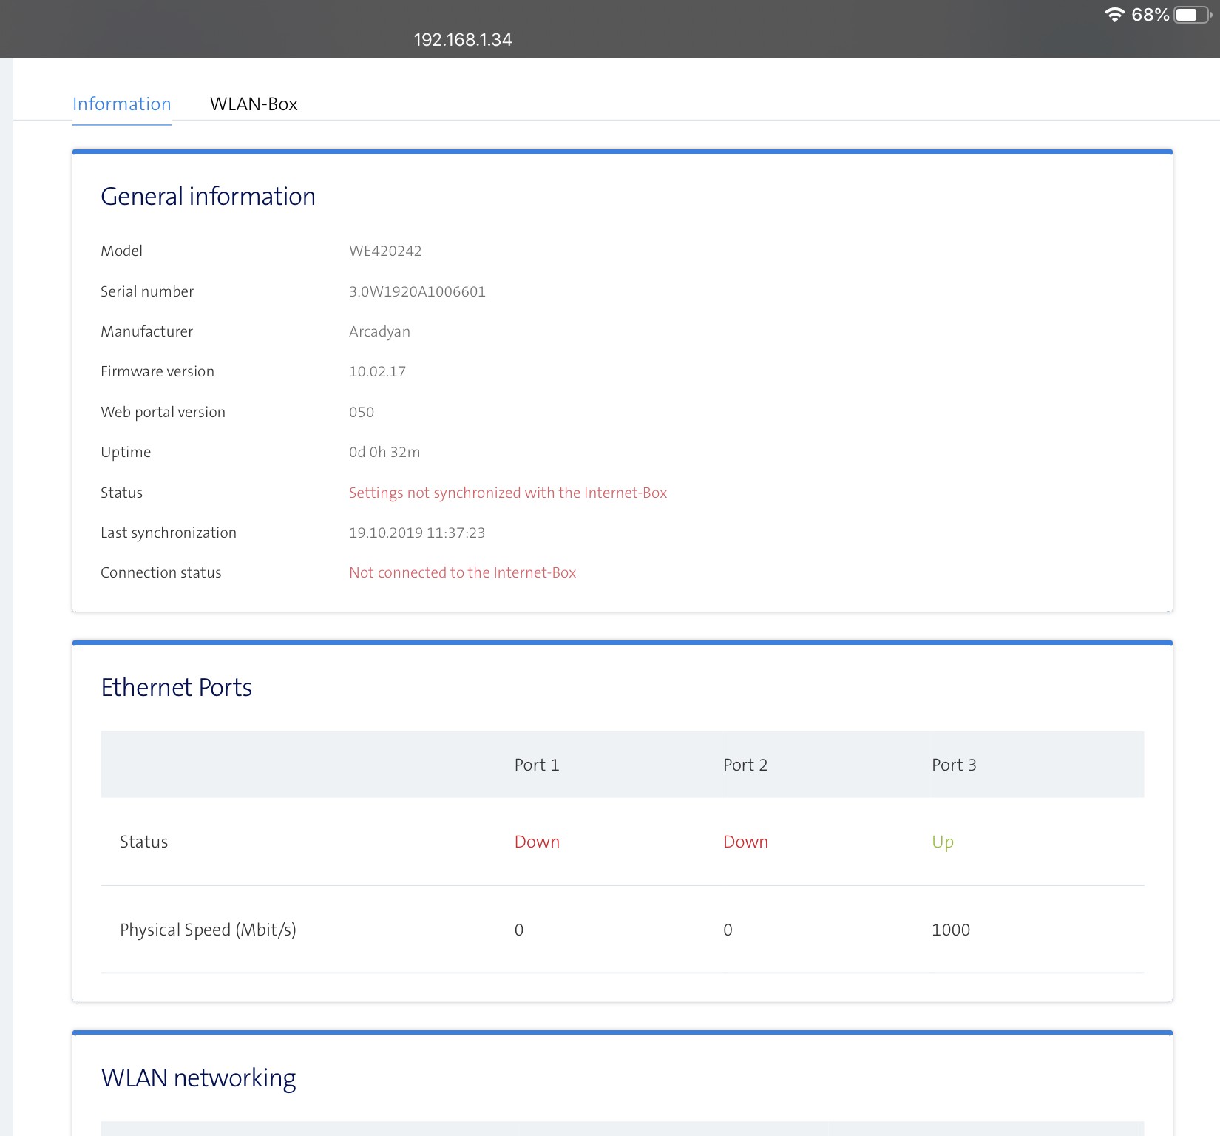Click the Ethernet Ports heading
The width and height of the screenshot is (1220, 1136).
coord(176,688)
